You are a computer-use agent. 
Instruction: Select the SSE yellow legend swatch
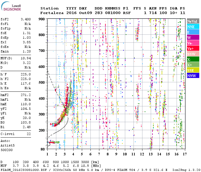coord(193,70)
